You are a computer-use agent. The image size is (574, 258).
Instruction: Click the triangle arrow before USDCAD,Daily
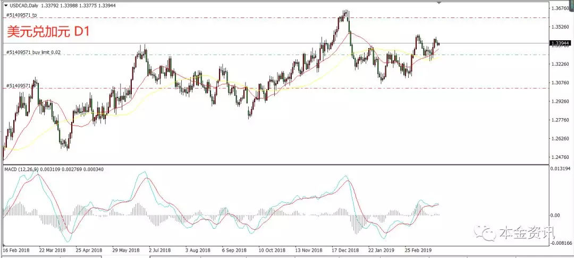coord(5,5)
